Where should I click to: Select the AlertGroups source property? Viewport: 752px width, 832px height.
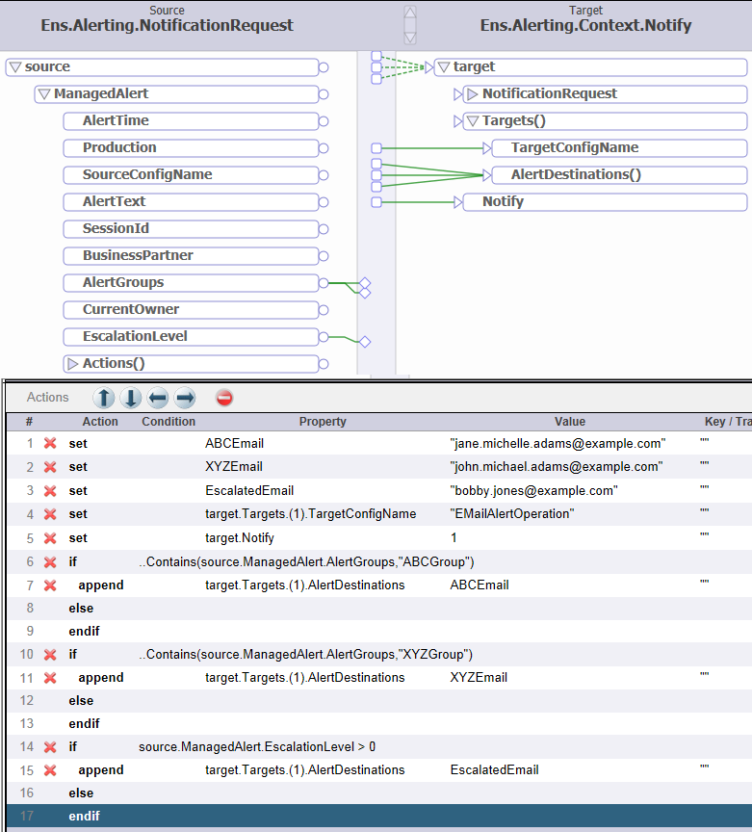(191, 283)
